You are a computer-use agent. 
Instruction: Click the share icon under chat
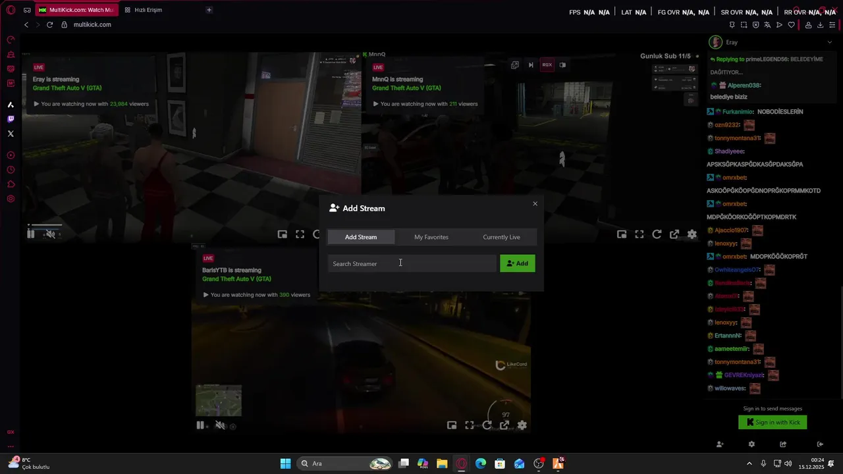coord(783,444)
